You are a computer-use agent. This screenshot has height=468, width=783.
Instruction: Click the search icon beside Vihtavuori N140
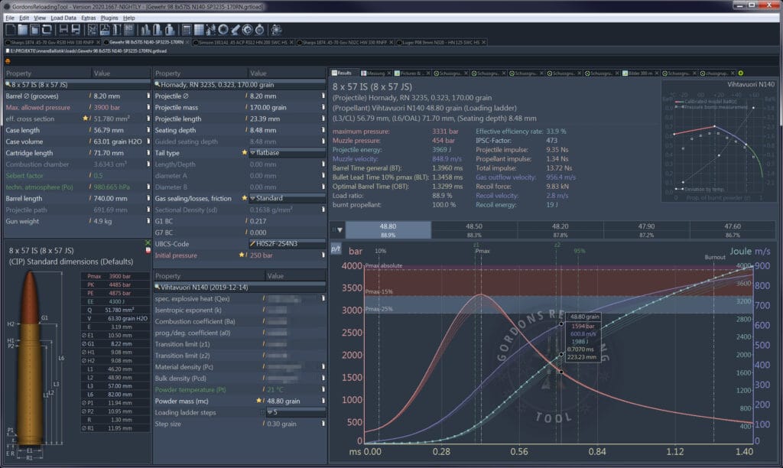pyautogui.click(x=158, y=287)
